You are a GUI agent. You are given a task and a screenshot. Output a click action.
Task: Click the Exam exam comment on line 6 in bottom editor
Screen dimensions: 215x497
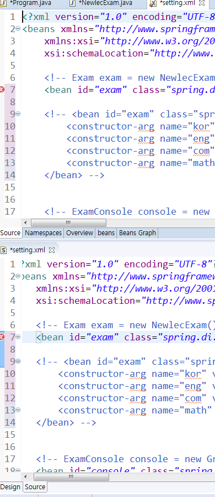(126, 325)
